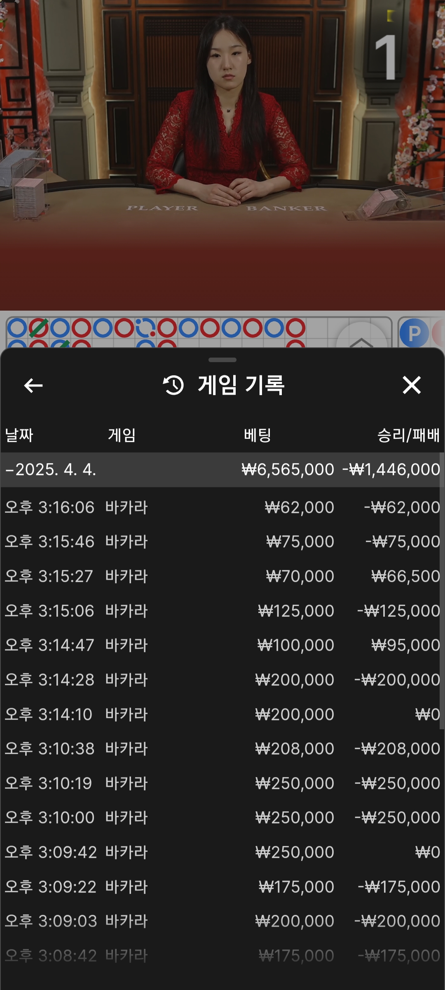Image resolution: width=445 pixels, height=990 pixels.
Task: Tap the blue P player icon
Action: (x=414, y=333)
